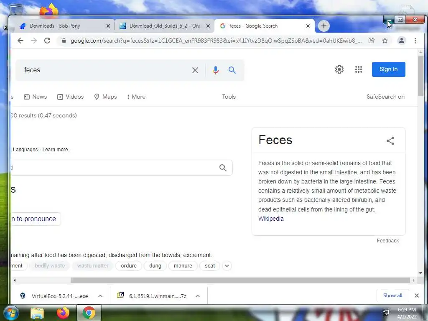The width and height of the screenshot is (428, 321).
Task: Open search Tools options
Action: (x=229, y=97)
